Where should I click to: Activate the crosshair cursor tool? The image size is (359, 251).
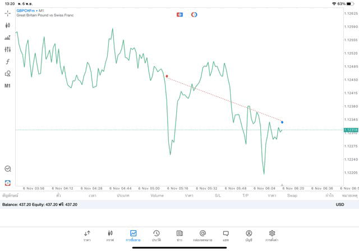(x=8, y=13)
